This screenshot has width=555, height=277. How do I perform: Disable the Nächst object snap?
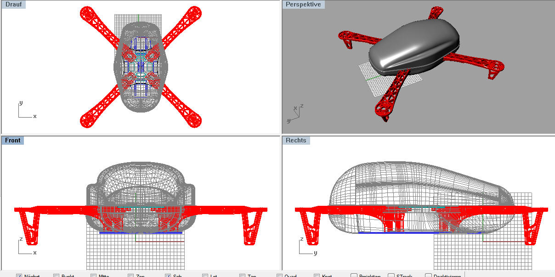click(19, 276)
